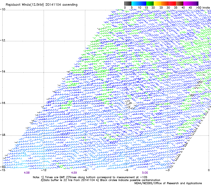Click the dark blue 10-15 knots band
The image size is (211, 185).
pyautogui.click(x=143, y=3)
